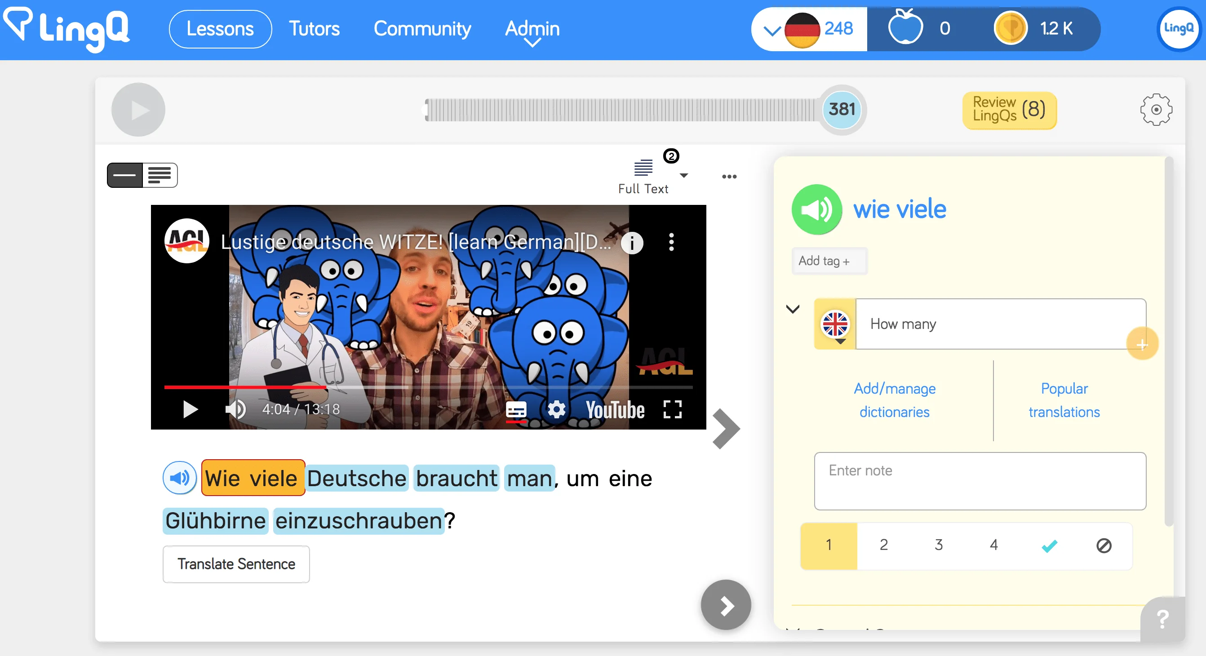Viewport: 1206px width, 656px height.
Task: Enter fullscreen on the YouTube video
Action: (673, 410)
